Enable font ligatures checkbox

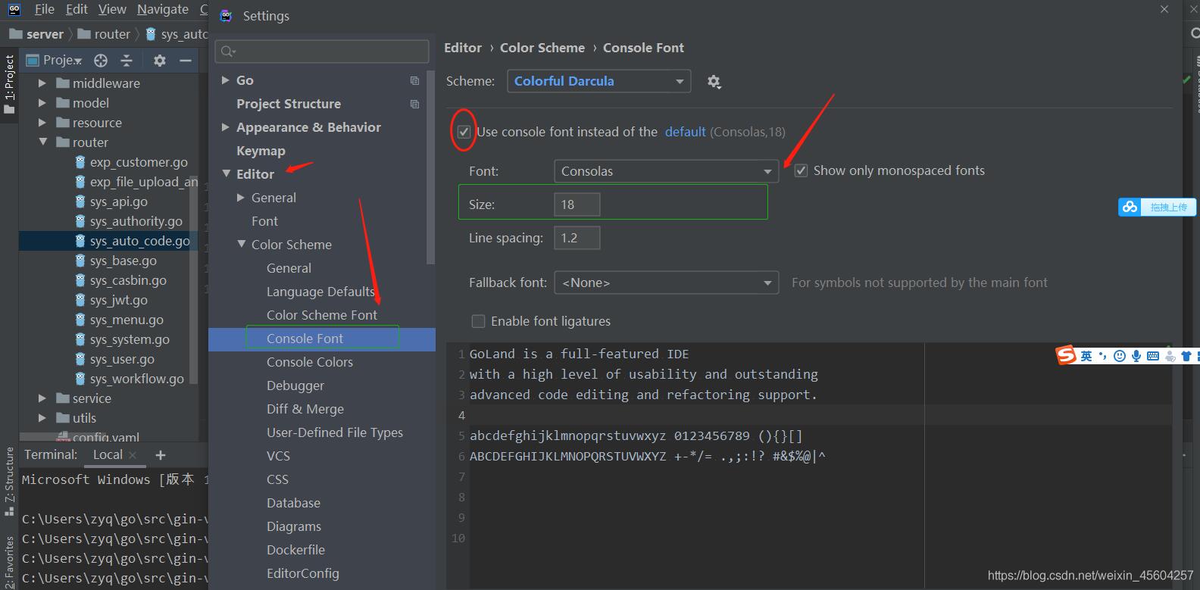coord(478,321)
